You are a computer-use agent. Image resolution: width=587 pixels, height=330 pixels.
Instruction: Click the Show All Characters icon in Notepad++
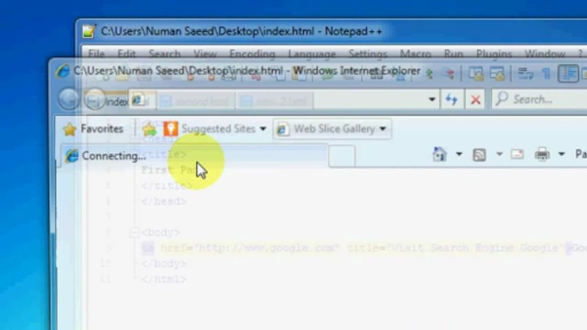tap(546, 74)
